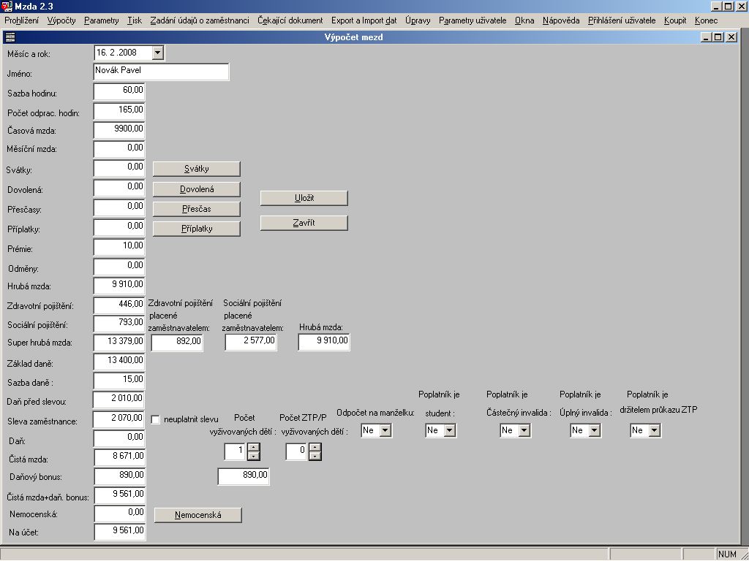Click Počet vyživovaných dětí value field

236,451
